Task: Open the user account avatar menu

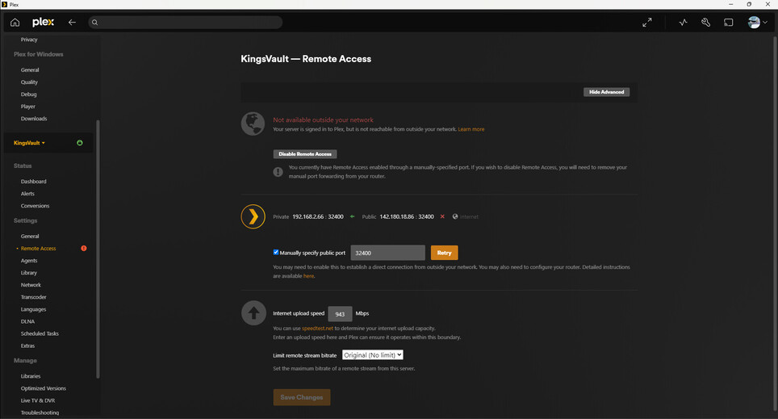Action: [x=757, y=23]
